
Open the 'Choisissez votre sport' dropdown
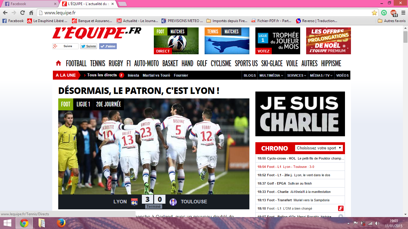(319, 148)
